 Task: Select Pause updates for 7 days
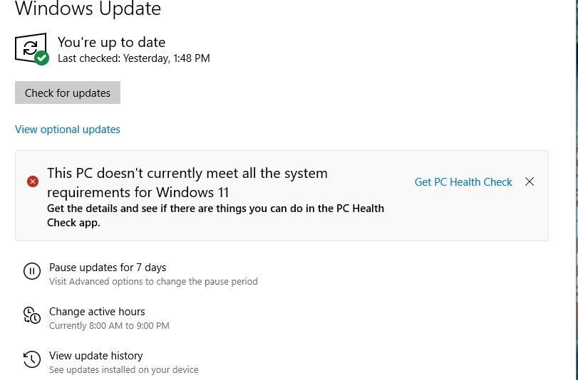tap(108, 268)
